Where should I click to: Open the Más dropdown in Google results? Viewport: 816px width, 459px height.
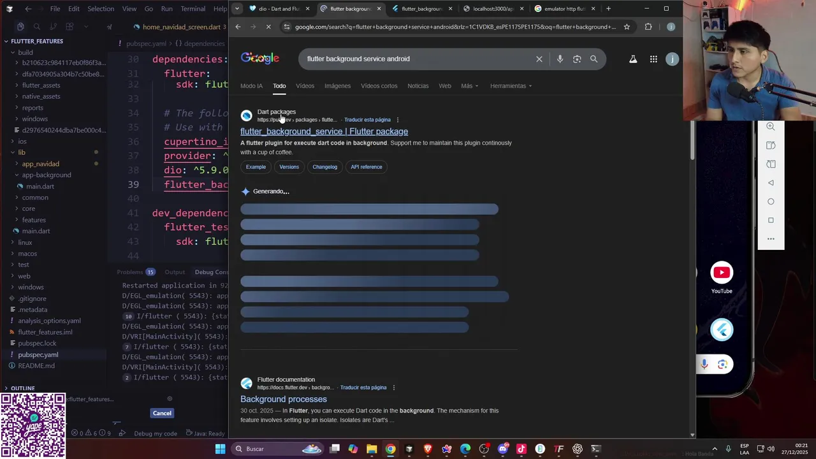pyautogui.click(x=470, y=86)
